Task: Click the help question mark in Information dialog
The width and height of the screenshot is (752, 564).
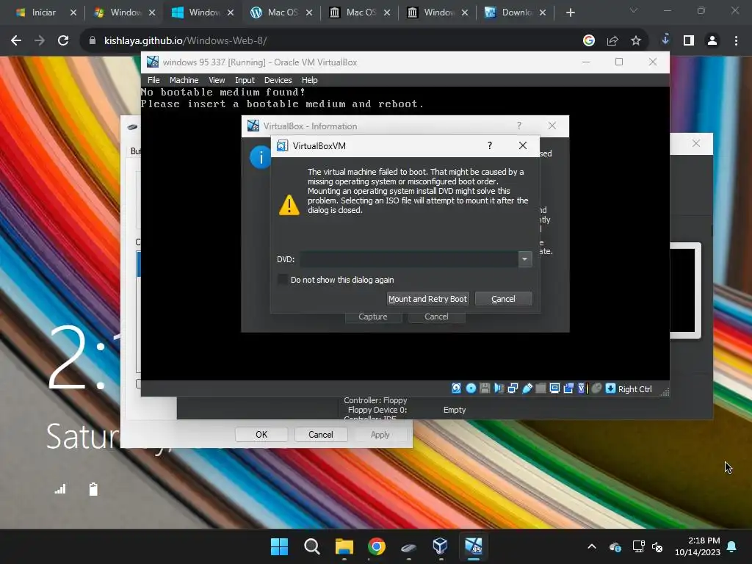Action: tap(519, 126)
